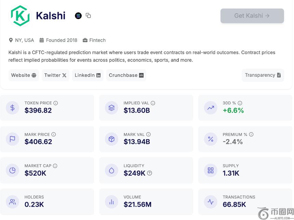Open the Website link

tap(24, 75)
